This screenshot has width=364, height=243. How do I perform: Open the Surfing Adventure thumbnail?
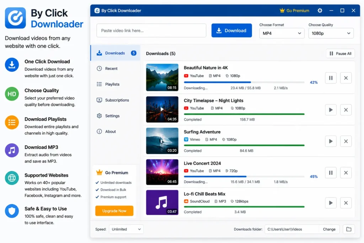(x=162, y=141)
